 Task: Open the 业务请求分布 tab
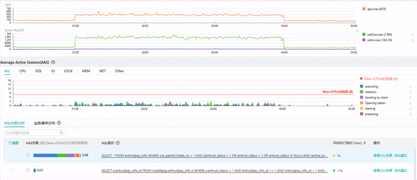click(44, 123)
